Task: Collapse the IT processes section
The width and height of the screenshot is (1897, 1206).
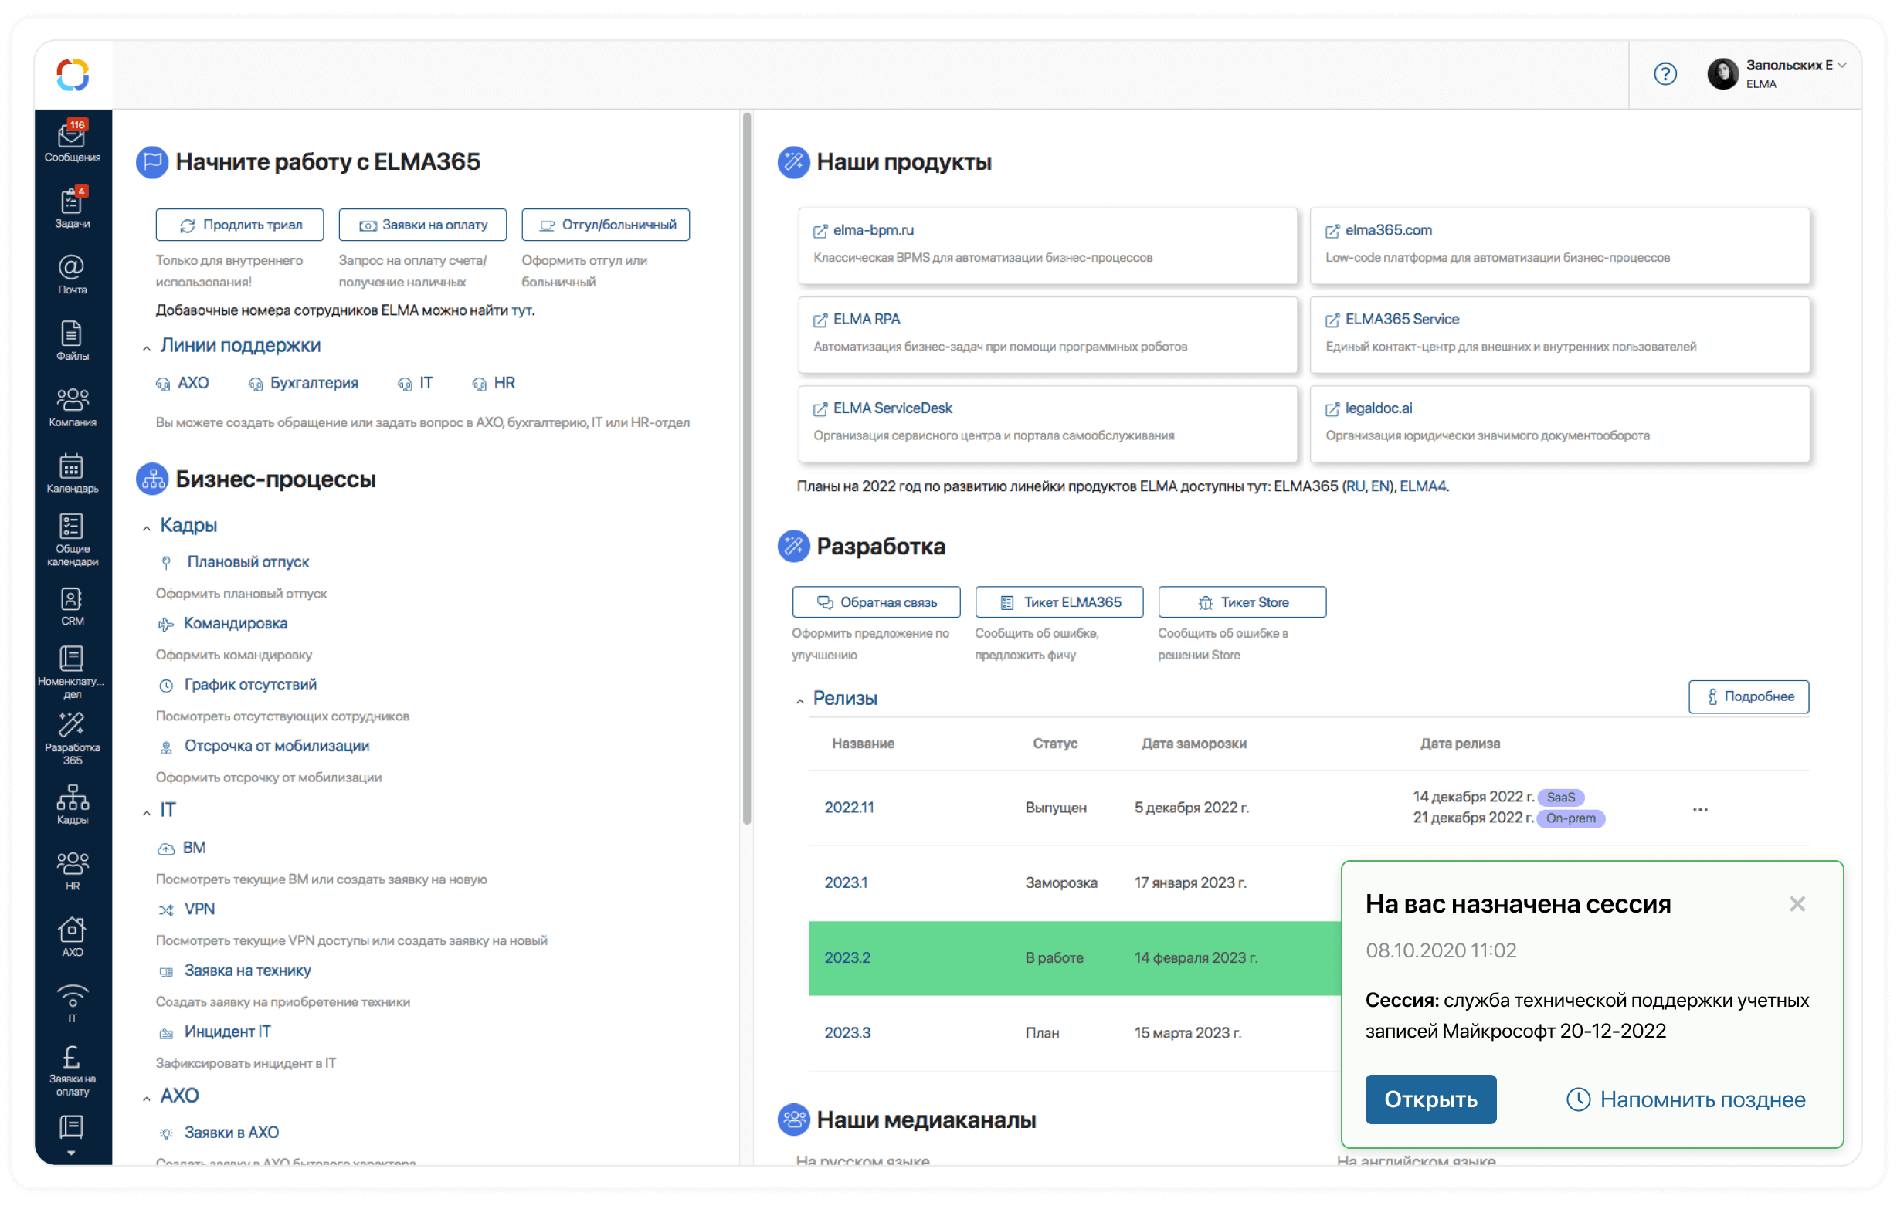Action: coord(147,812)
